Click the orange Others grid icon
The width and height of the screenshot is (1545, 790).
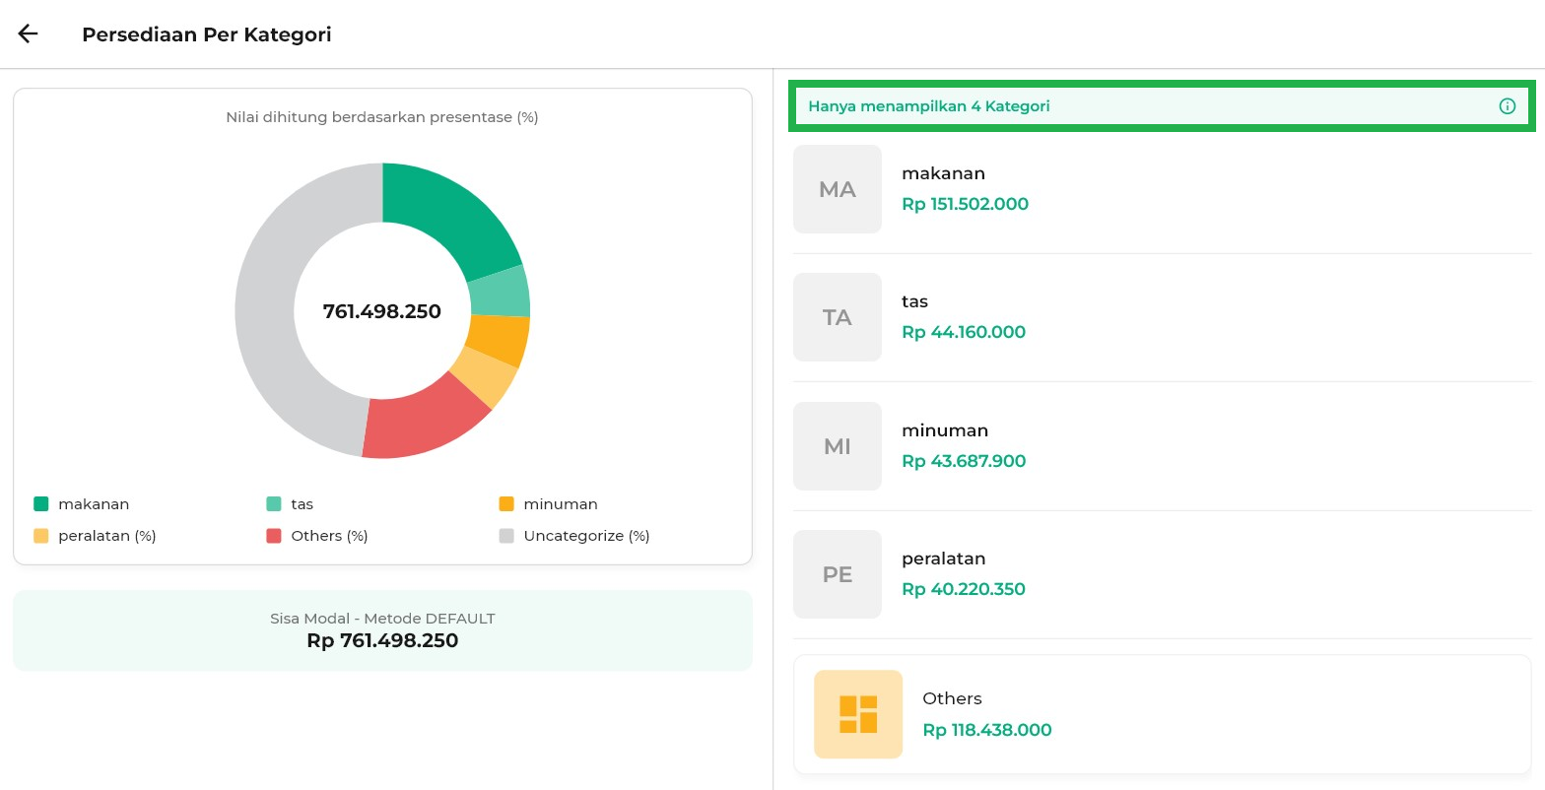[x=857, y=714]
